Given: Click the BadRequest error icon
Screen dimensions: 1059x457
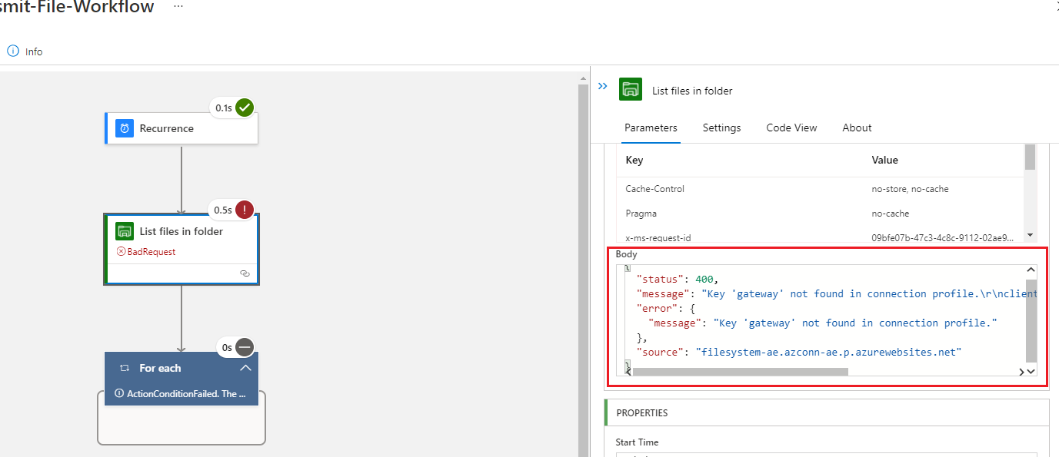Looking at the screenshot, I should 121,252.
